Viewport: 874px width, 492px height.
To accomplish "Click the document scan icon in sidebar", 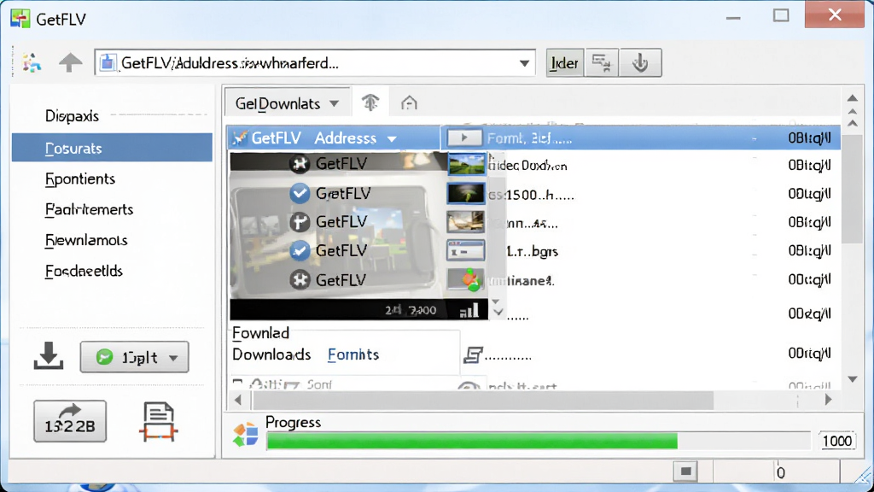I will tap(158, 422).
